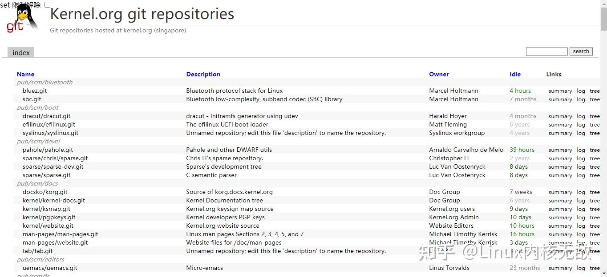
Task: Open tree link for pahole/pahole.git
Action: (595, 150)
